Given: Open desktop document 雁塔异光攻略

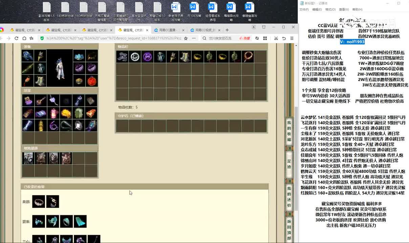Looking at the screenshot, I should [231, 11].
